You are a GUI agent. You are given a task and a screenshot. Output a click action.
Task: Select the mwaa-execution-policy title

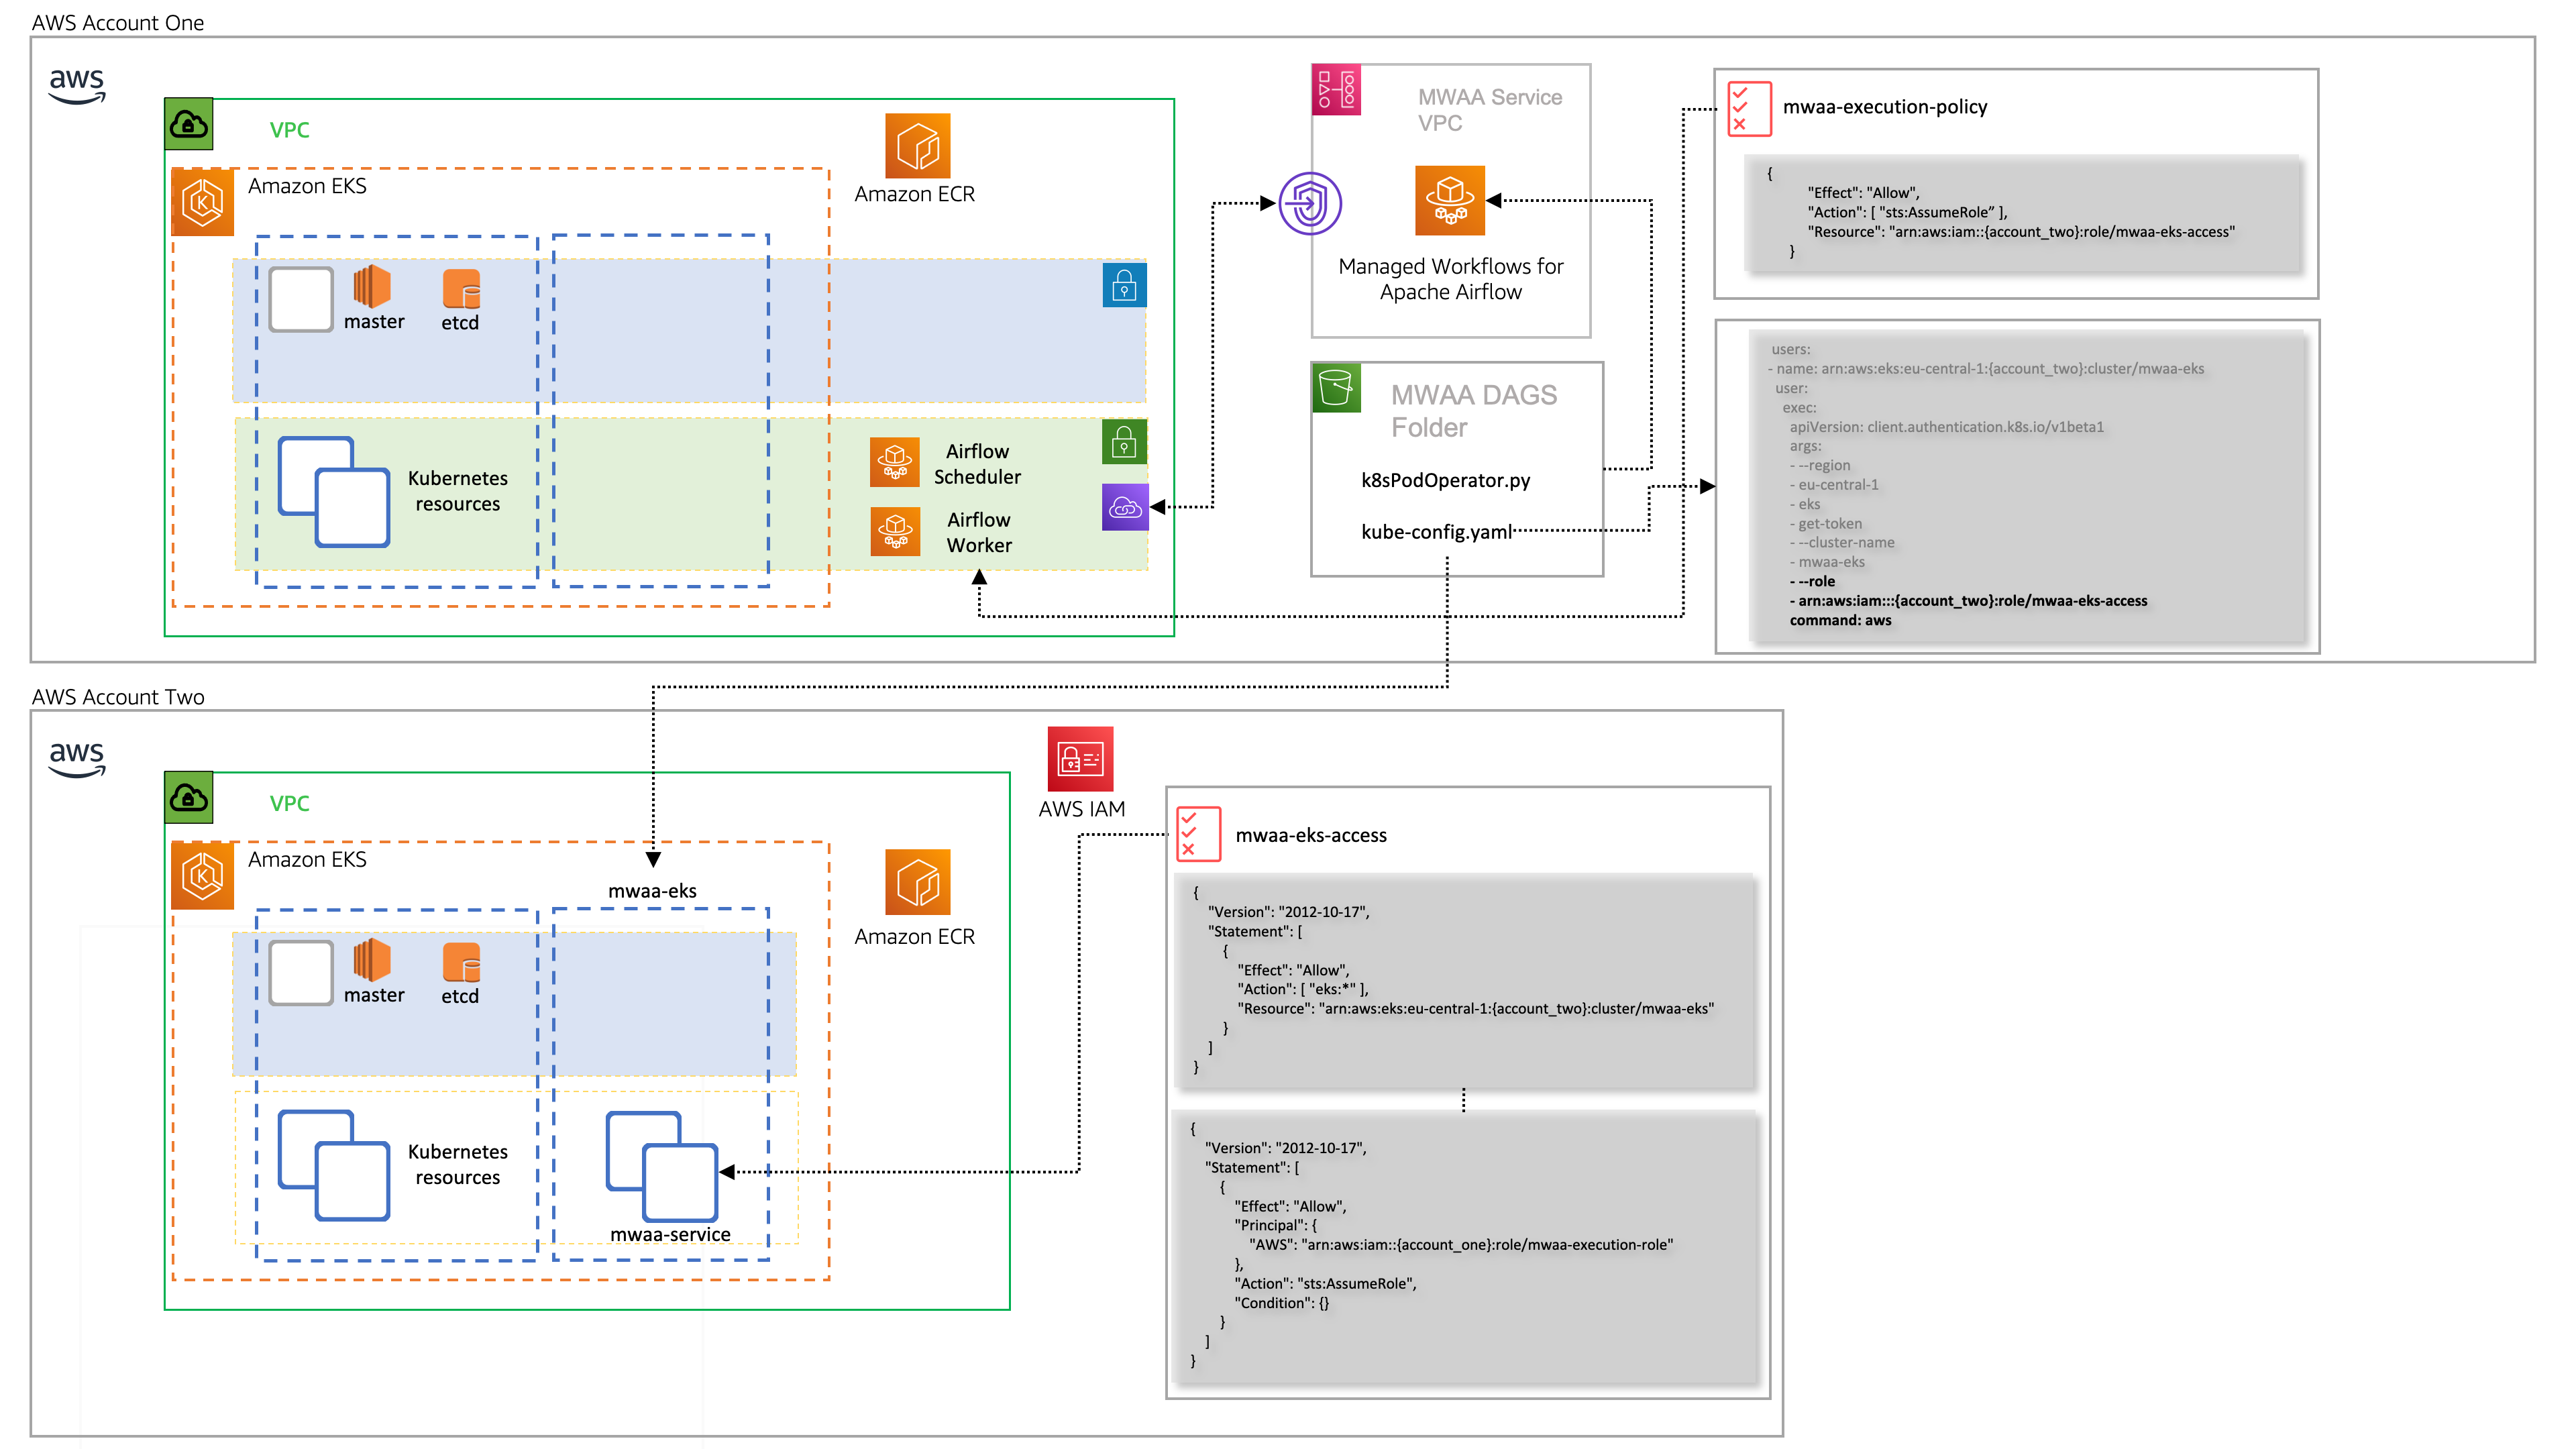pos(1885,107)
